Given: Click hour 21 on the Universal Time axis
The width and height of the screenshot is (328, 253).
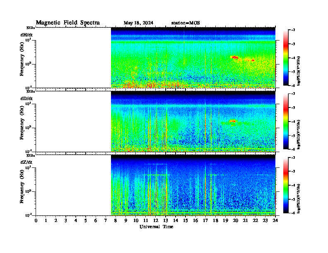Looking at the screenshot, I should (245, 221).
